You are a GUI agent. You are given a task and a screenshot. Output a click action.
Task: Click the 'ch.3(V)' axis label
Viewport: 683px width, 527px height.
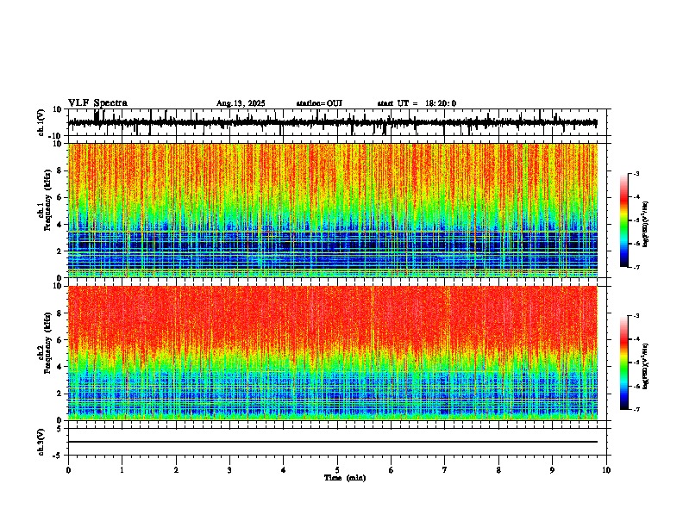click(41, 442)
